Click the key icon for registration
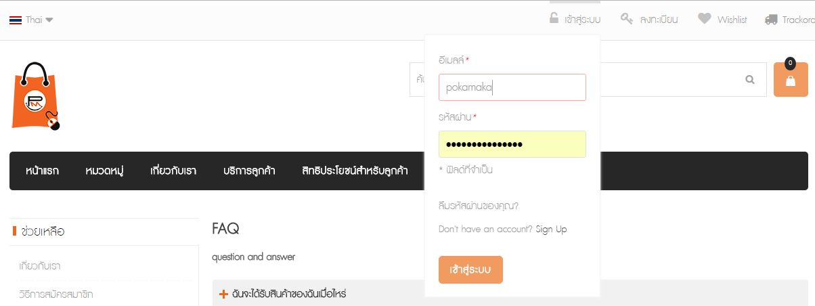The image size is (815, 306). (627, 19)
